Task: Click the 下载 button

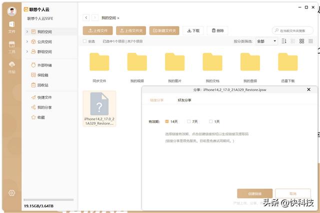Action: coord(193,30)
